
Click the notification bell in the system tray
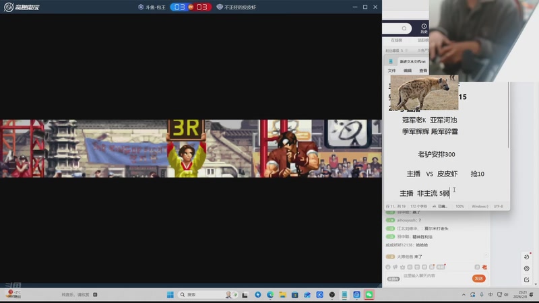[x=532, y=294]
